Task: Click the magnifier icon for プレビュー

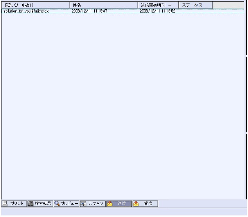Action: pos(58,204)
